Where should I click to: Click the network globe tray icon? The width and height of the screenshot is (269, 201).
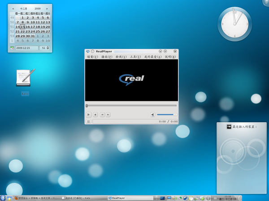tap(186, 198)
